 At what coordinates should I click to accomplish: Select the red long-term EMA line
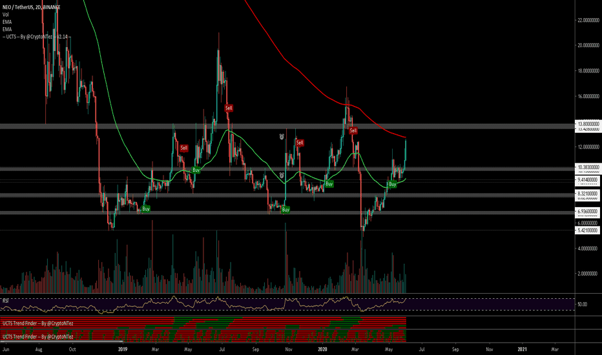click(x=284, y=59)
